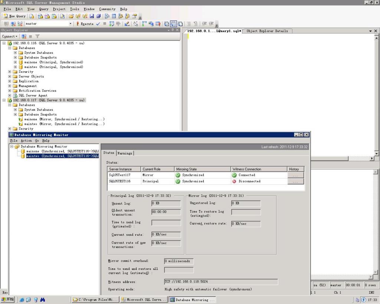Viewport: 380px width, 304px height.
Task: Click the Filter funnel icon in Object Explorer
Action: pos(37,36)
